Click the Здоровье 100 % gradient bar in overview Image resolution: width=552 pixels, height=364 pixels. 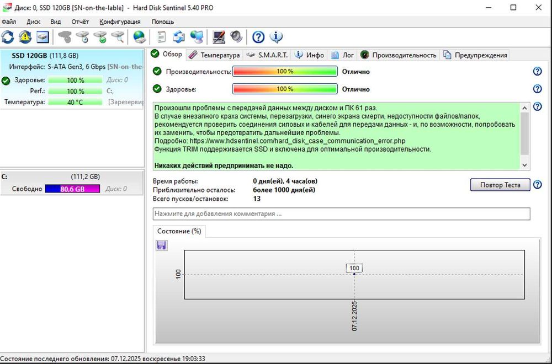[285, 89]
